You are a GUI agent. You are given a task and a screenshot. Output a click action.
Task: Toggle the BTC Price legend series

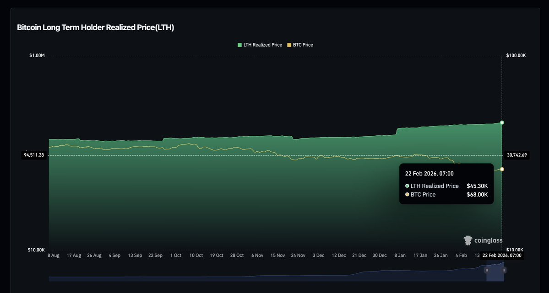point(303,45)
